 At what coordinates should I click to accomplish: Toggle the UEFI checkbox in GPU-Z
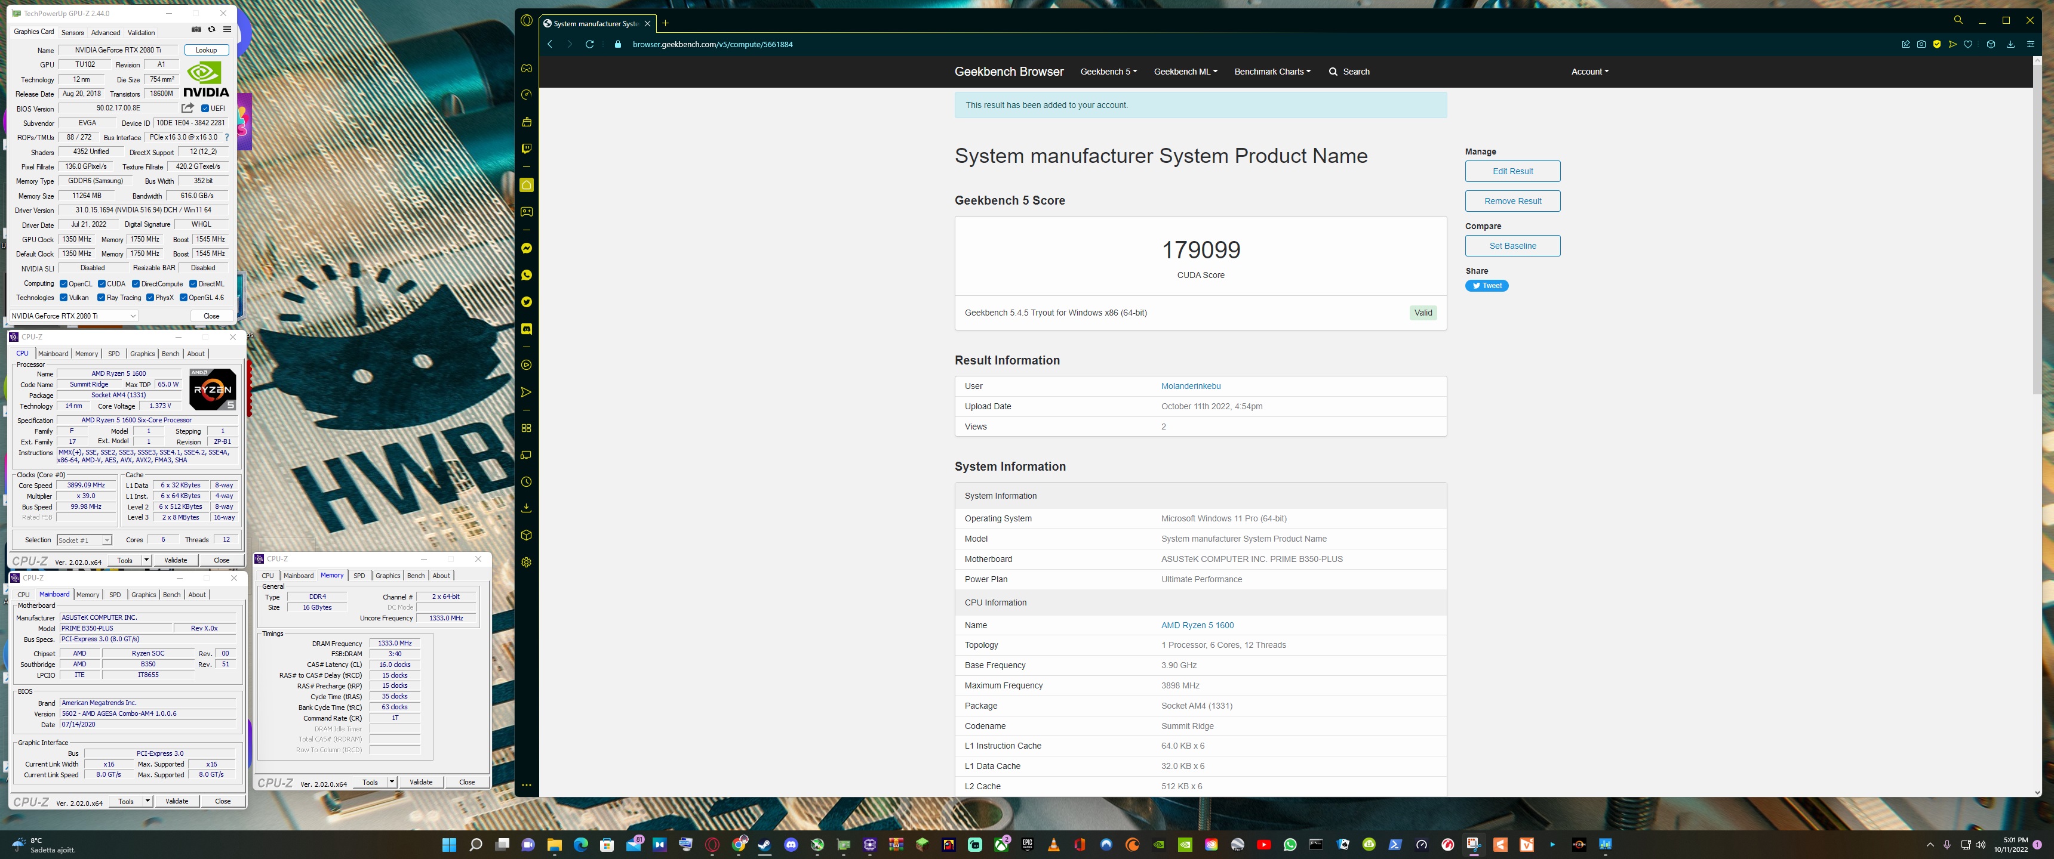pyautogui.click(x=205, y=109)
